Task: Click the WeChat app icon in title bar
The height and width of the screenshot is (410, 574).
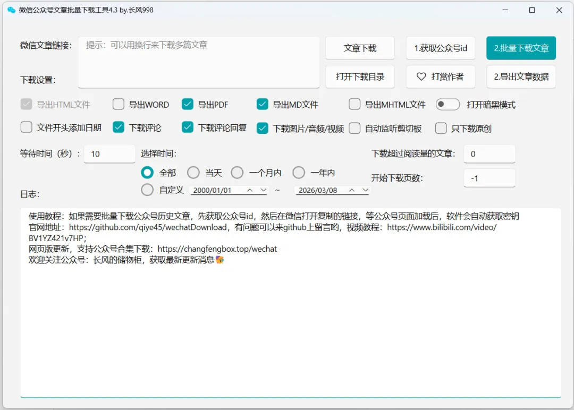Action: 11,10
